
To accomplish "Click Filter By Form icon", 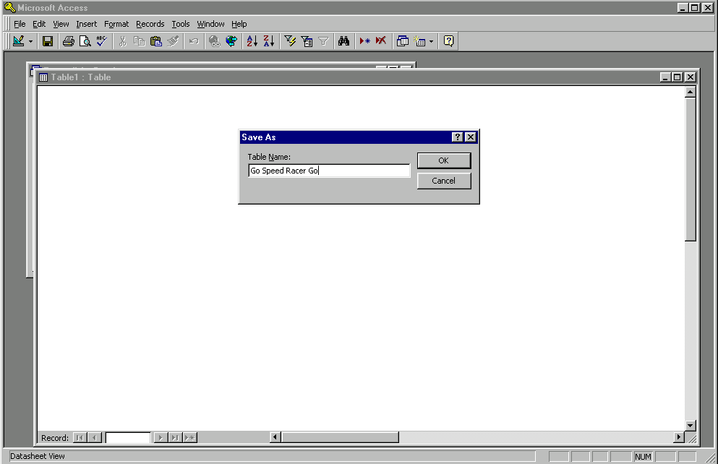I will pyautogui.click(x=307, y=41).
